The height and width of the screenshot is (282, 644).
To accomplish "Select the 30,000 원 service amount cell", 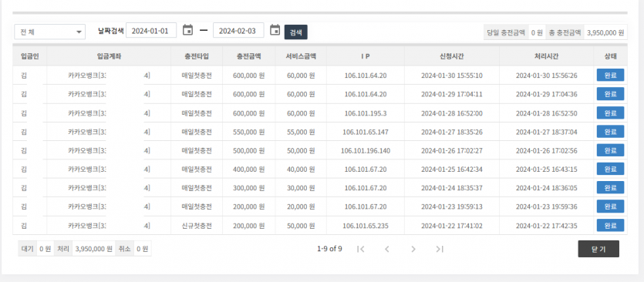I will pos(301,188).
